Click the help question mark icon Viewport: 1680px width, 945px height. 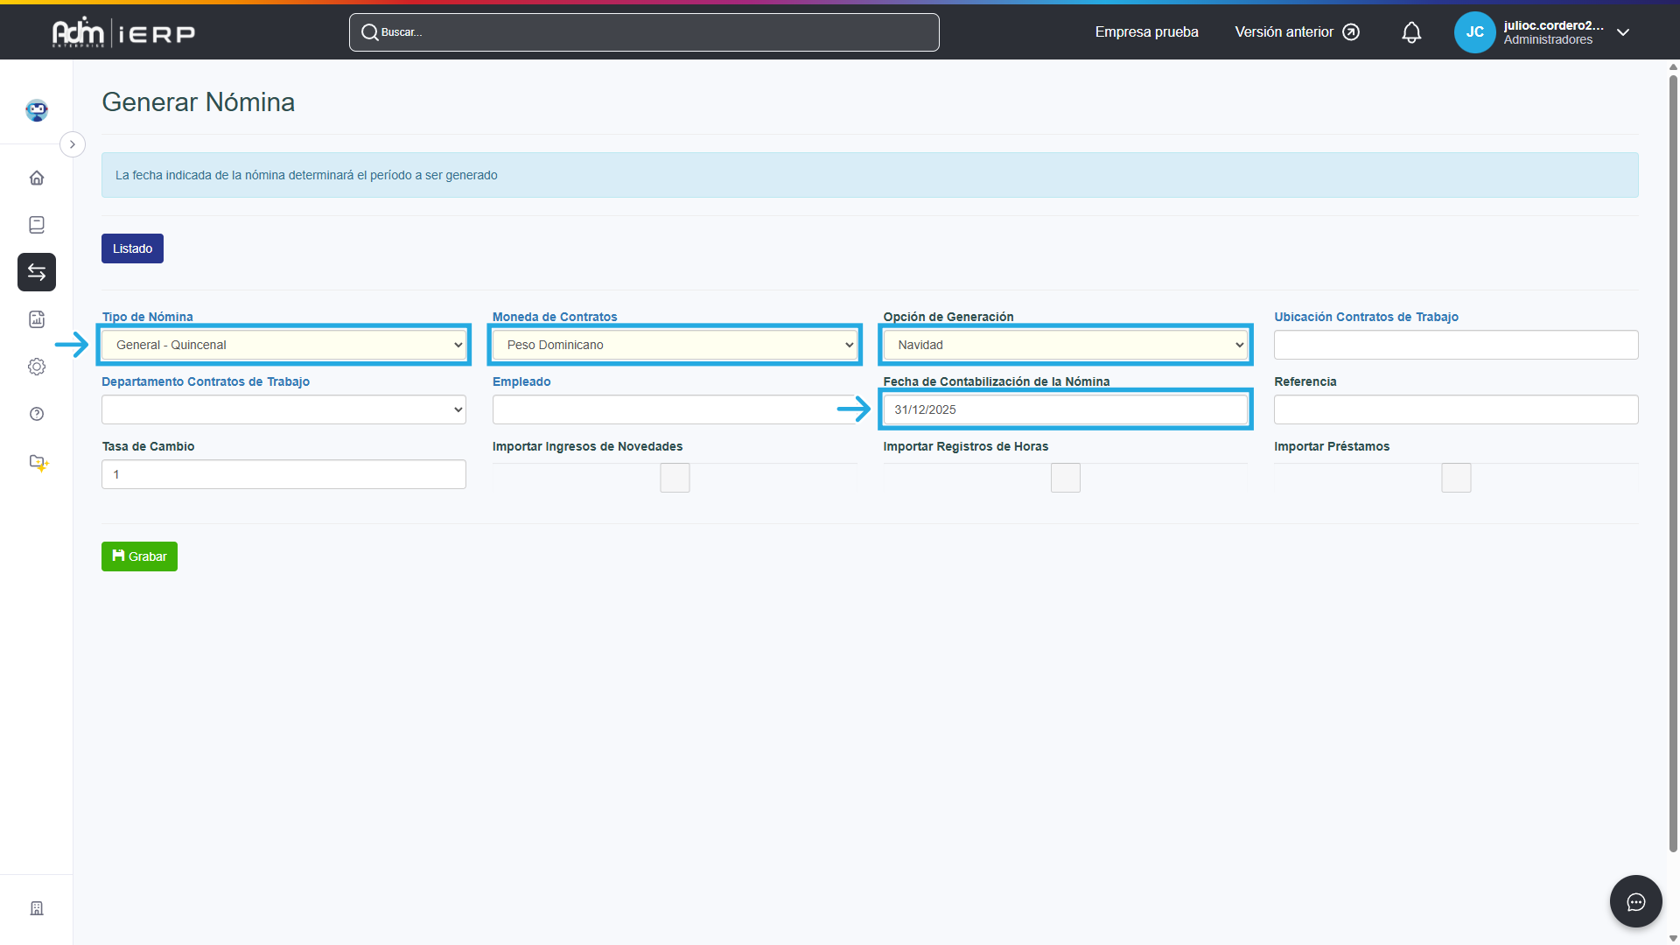[37, 414]
